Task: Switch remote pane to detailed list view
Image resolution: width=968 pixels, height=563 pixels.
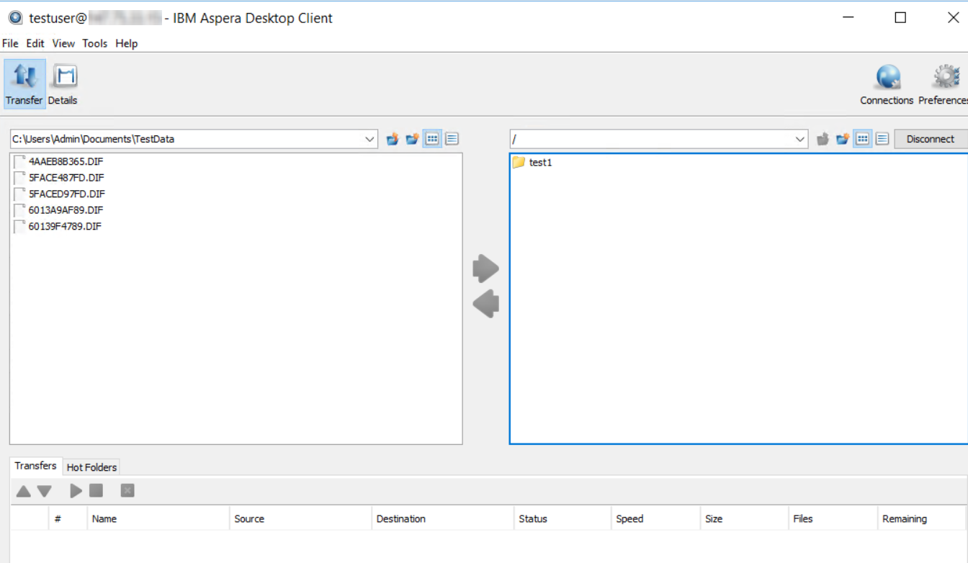Action: [882, 139]
